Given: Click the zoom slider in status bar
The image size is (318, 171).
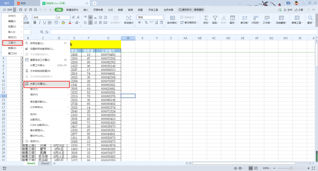Looking at the screenshot, I should click(291, 168).
